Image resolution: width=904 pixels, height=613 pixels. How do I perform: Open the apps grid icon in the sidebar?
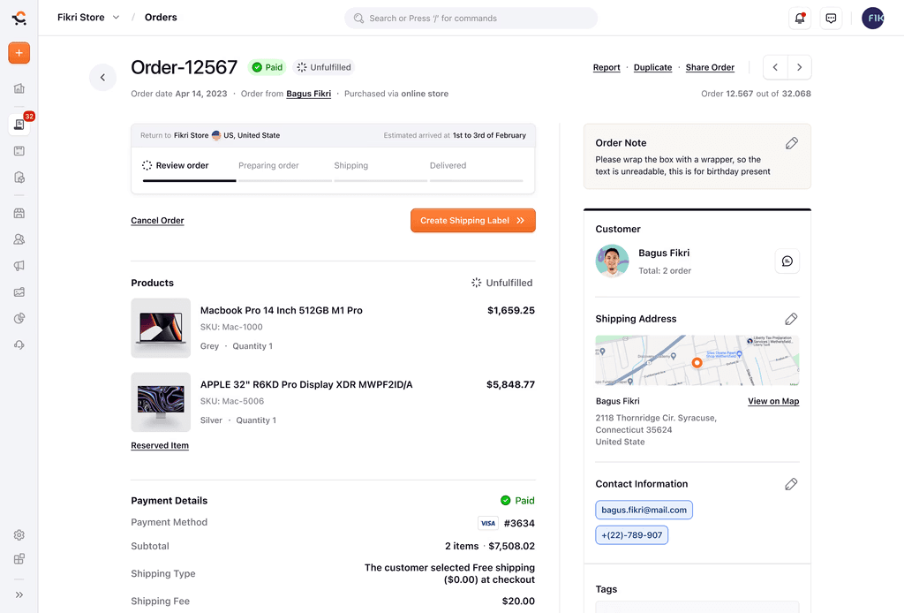19,559
